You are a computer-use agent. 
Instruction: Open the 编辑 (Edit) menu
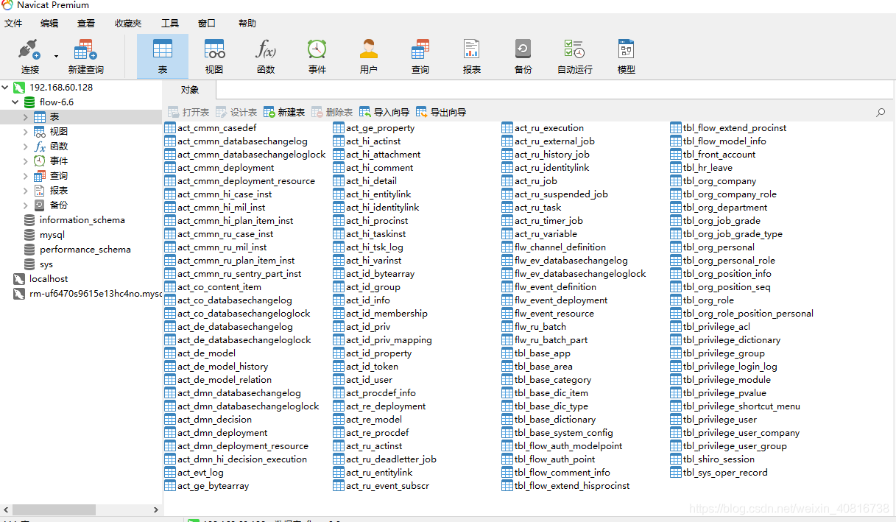[49, 24]
